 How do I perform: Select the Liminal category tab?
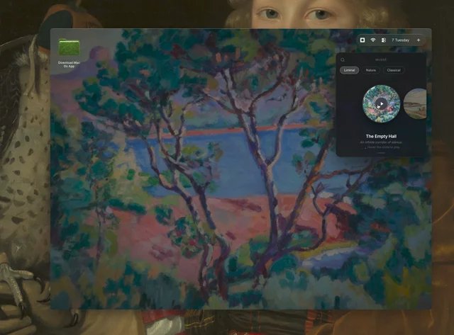click(x=350, y=70)
